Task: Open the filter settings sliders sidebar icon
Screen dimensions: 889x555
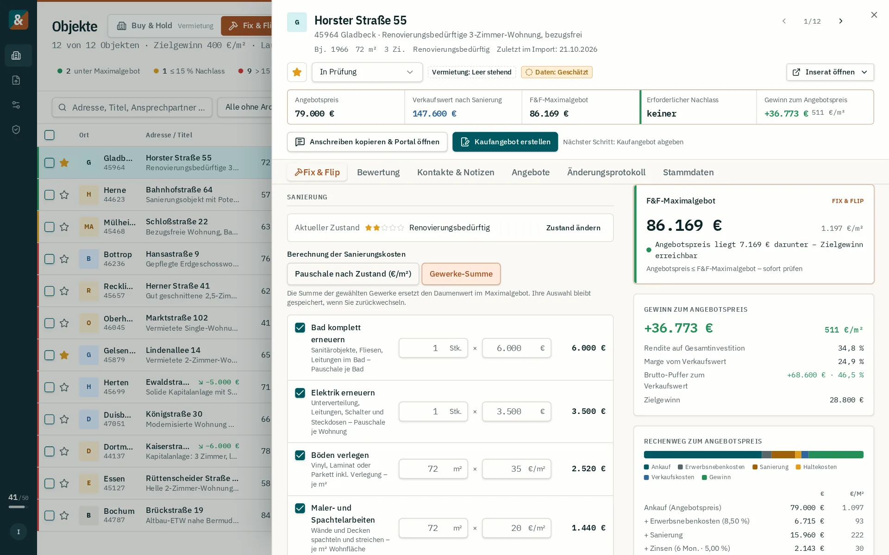Action: [16, 105]
